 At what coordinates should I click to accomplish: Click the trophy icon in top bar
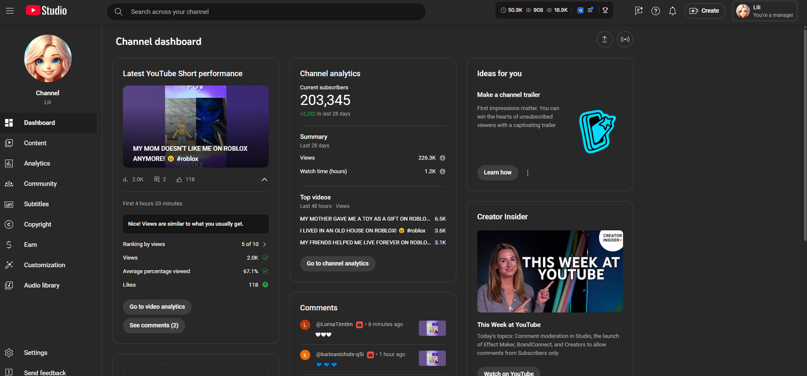point(605,10)
